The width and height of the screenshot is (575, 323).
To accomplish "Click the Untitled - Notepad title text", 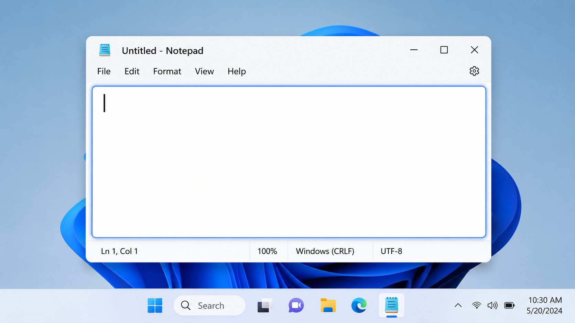I will tap(163, 51).
